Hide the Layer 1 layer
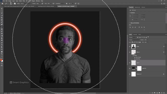Viewport: 167px width, 94px height. click(130, 63)
